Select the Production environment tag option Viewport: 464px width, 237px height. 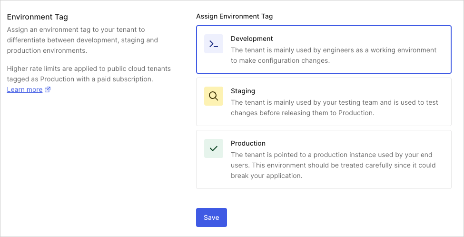click(324, 159)
